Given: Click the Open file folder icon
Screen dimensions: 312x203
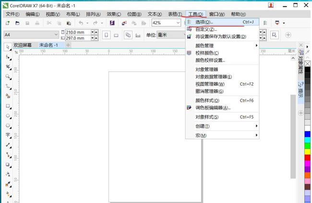Looking at the screenshot, I should pyautogui.click(x=17, y=23).
